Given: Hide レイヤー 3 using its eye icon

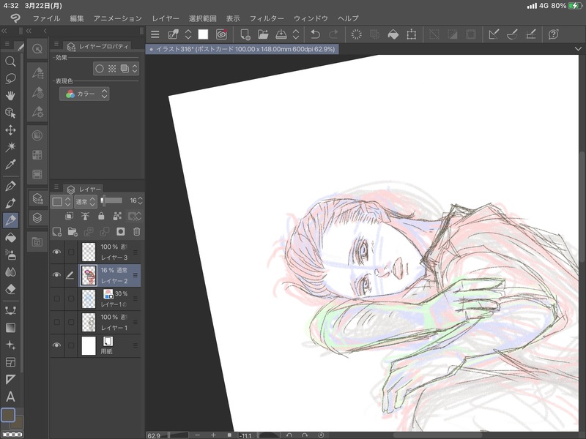Looking at the screenshot, I should 57,252.
